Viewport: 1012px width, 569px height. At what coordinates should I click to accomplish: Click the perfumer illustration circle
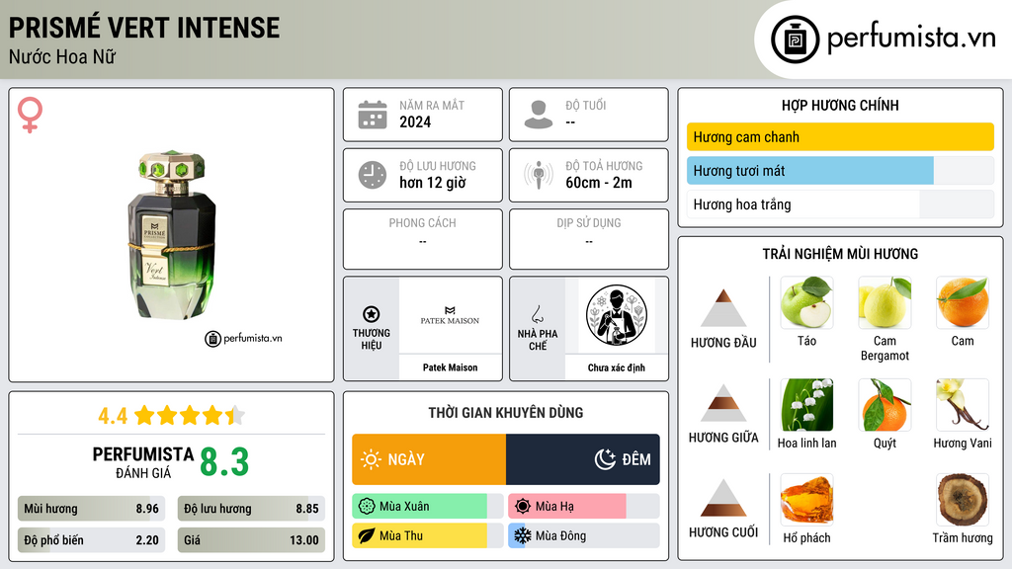coord(617,315)
